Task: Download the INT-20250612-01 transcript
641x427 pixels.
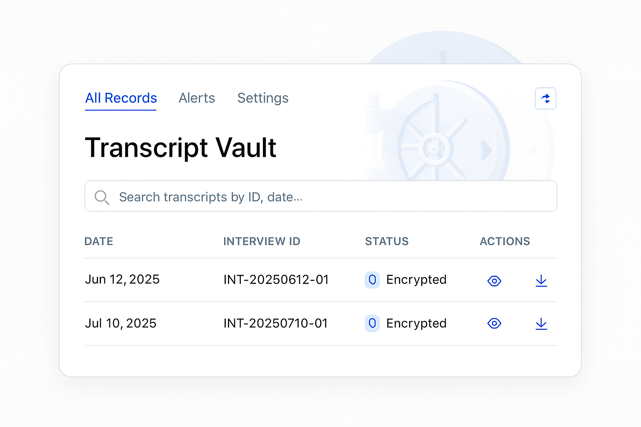Action: (541, 281)
